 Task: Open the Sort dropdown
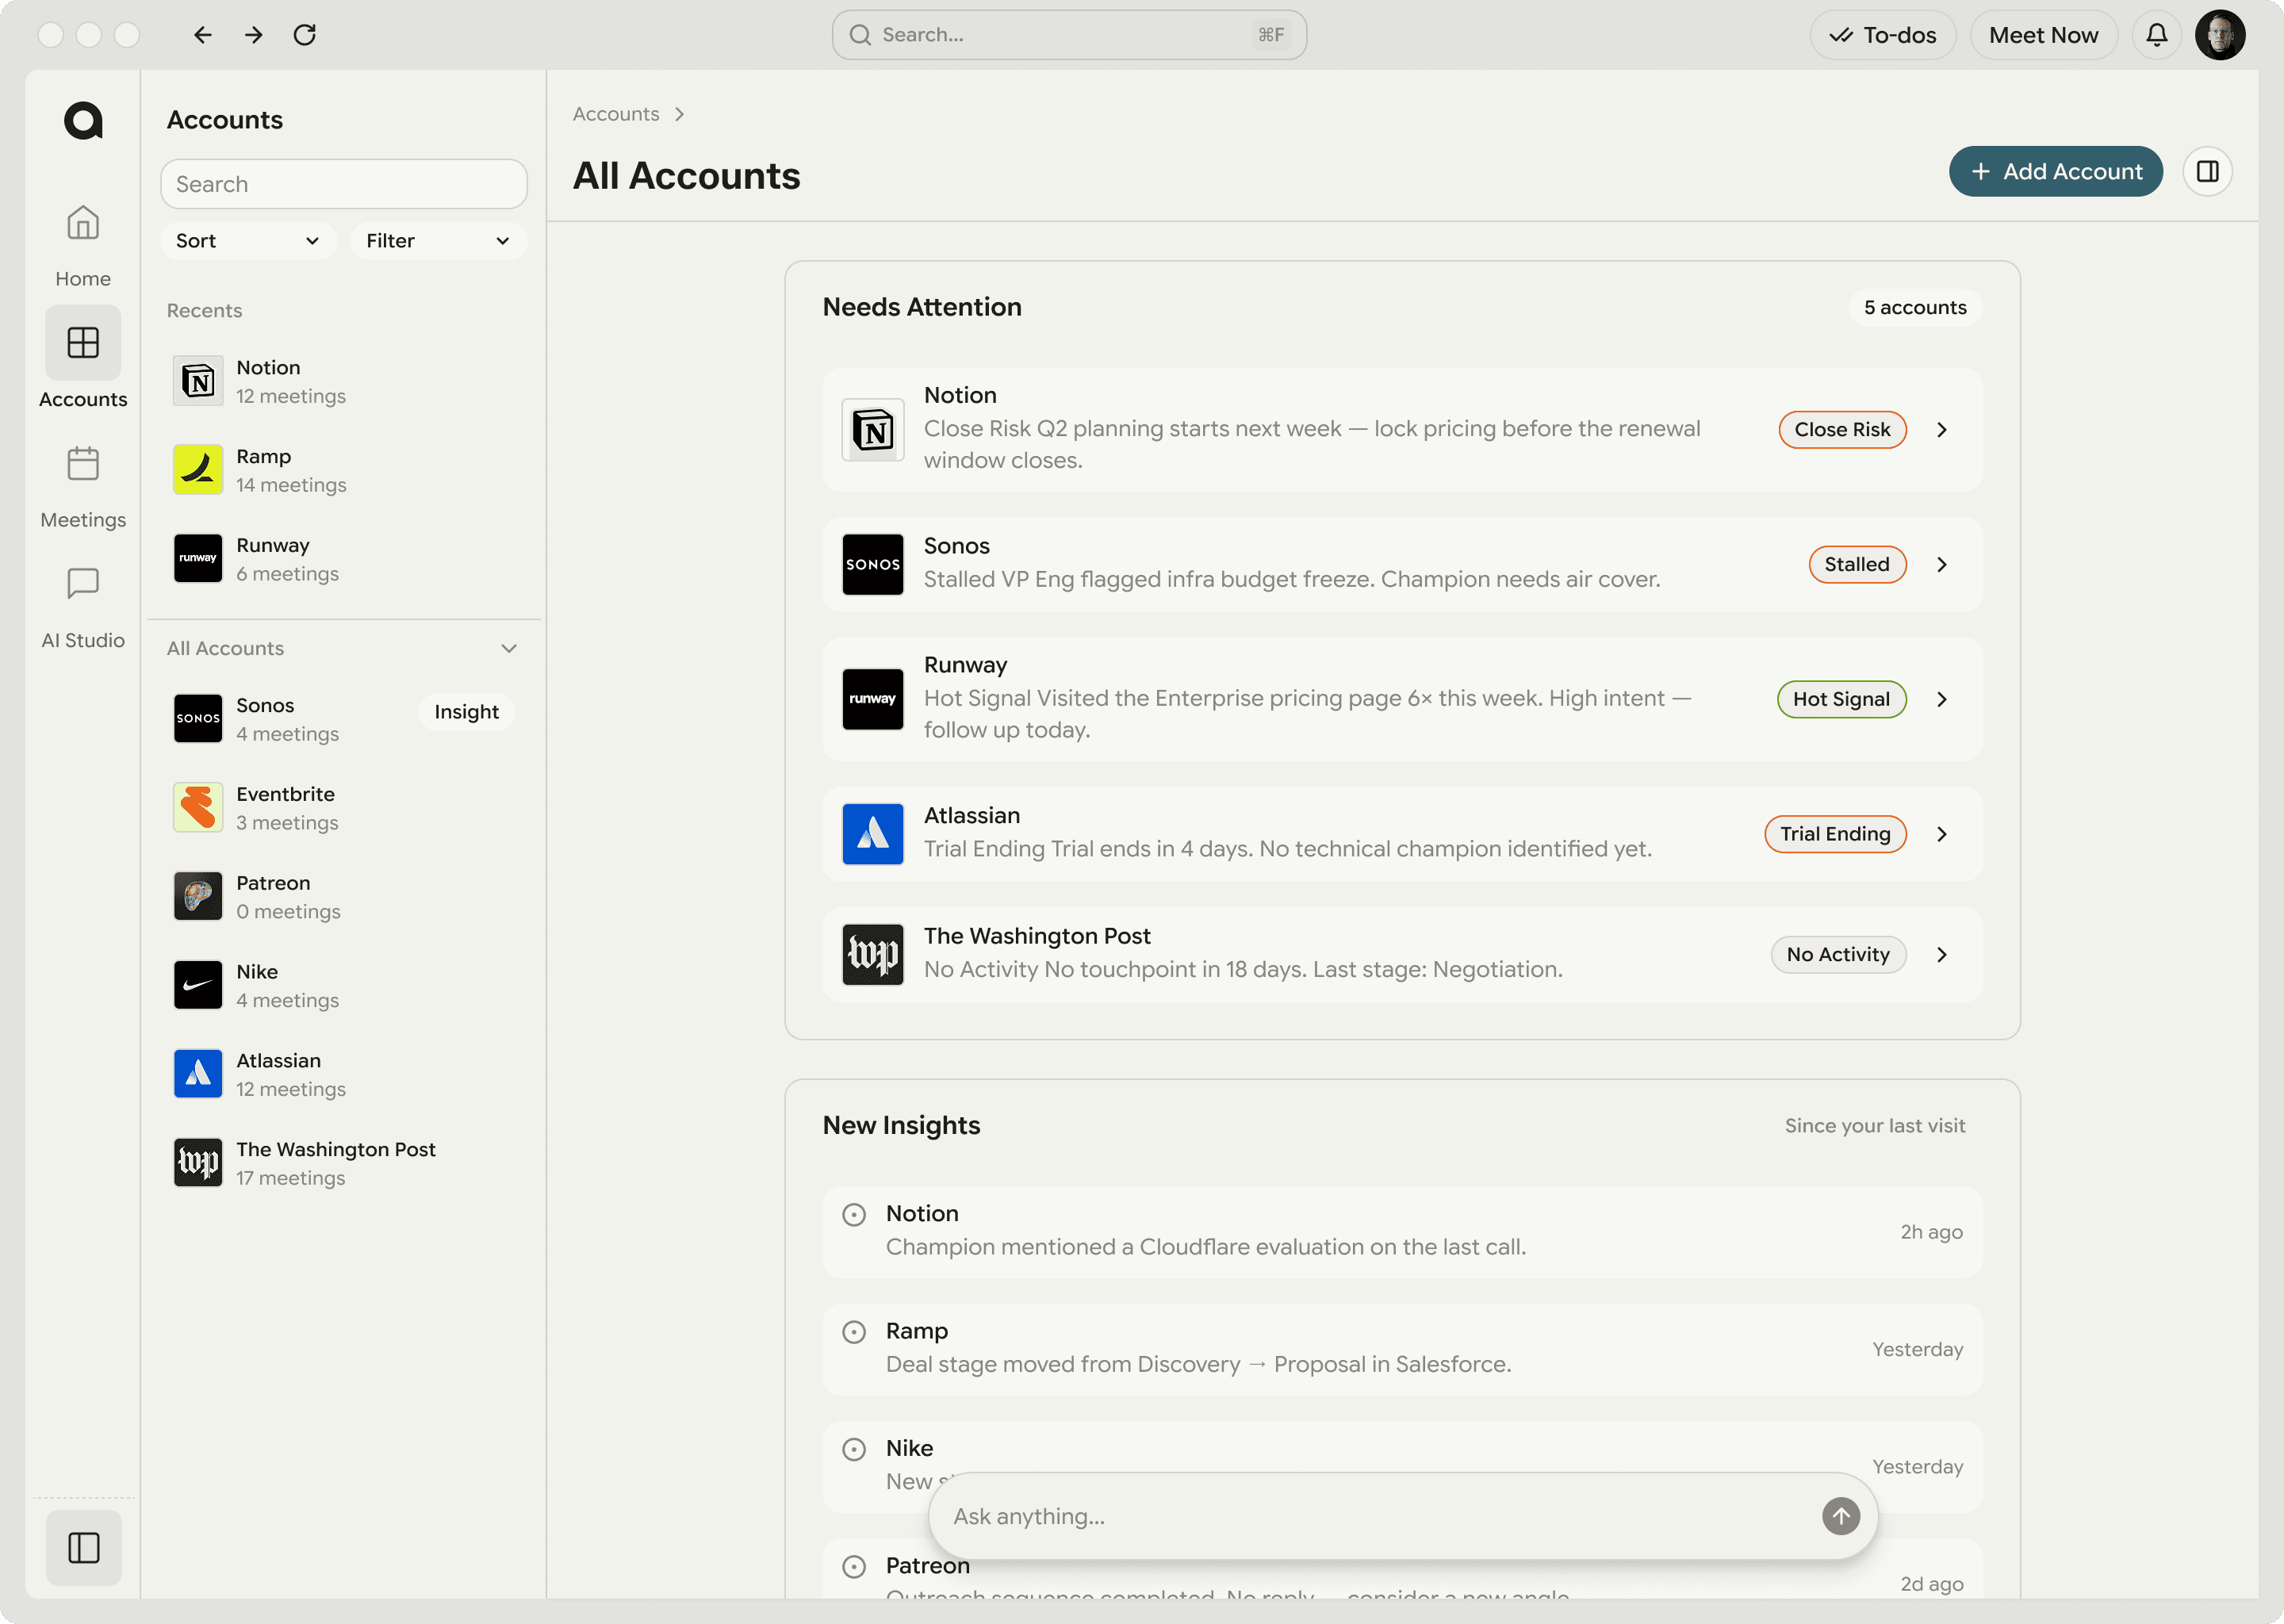click(248, 240)
